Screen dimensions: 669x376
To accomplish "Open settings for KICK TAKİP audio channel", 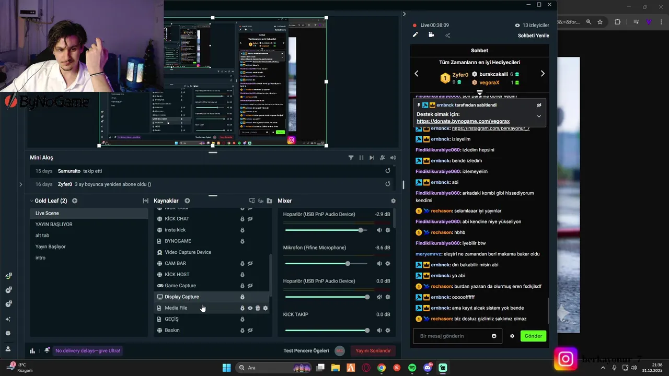I will (388, 331).
